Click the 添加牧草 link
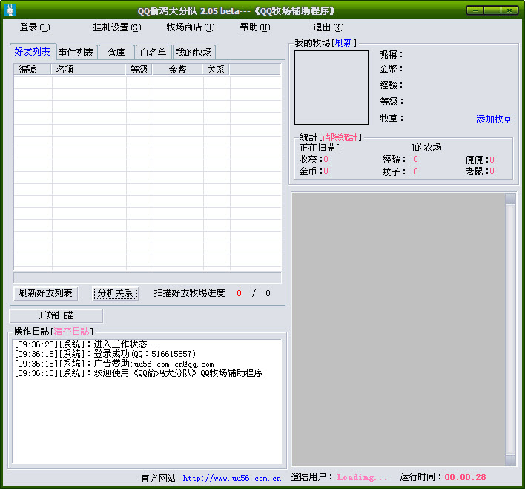The width and height of the screenshot is (525, 489). 493,119
